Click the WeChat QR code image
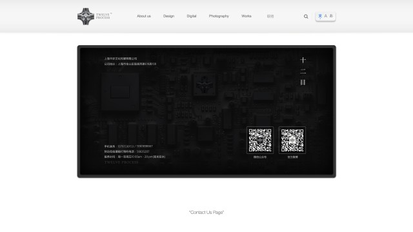The width and height of the screenshot is (413, 232). [x=260, y=140]
